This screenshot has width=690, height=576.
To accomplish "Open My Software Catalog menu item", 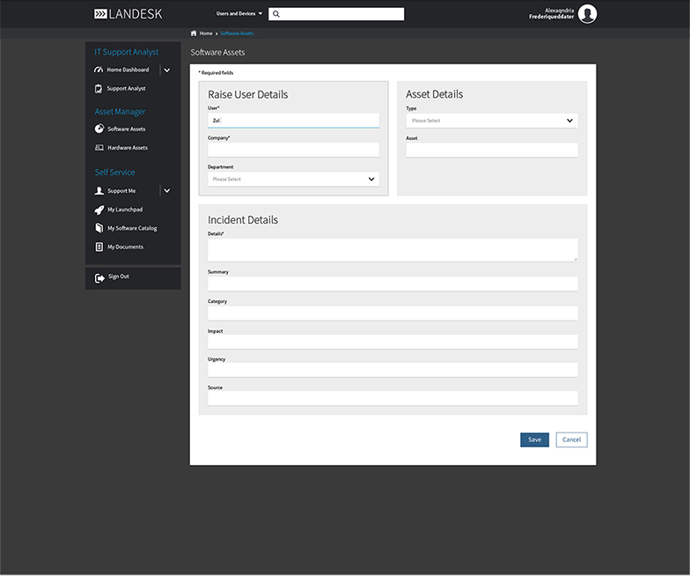I will [132, 228].
